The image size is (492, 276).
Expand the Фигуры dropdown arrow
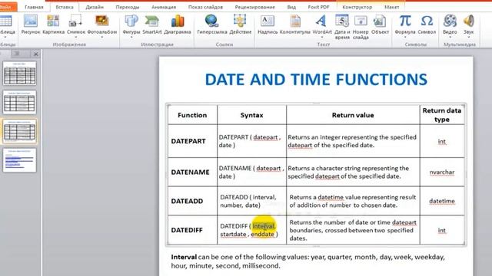click(131, 38)
